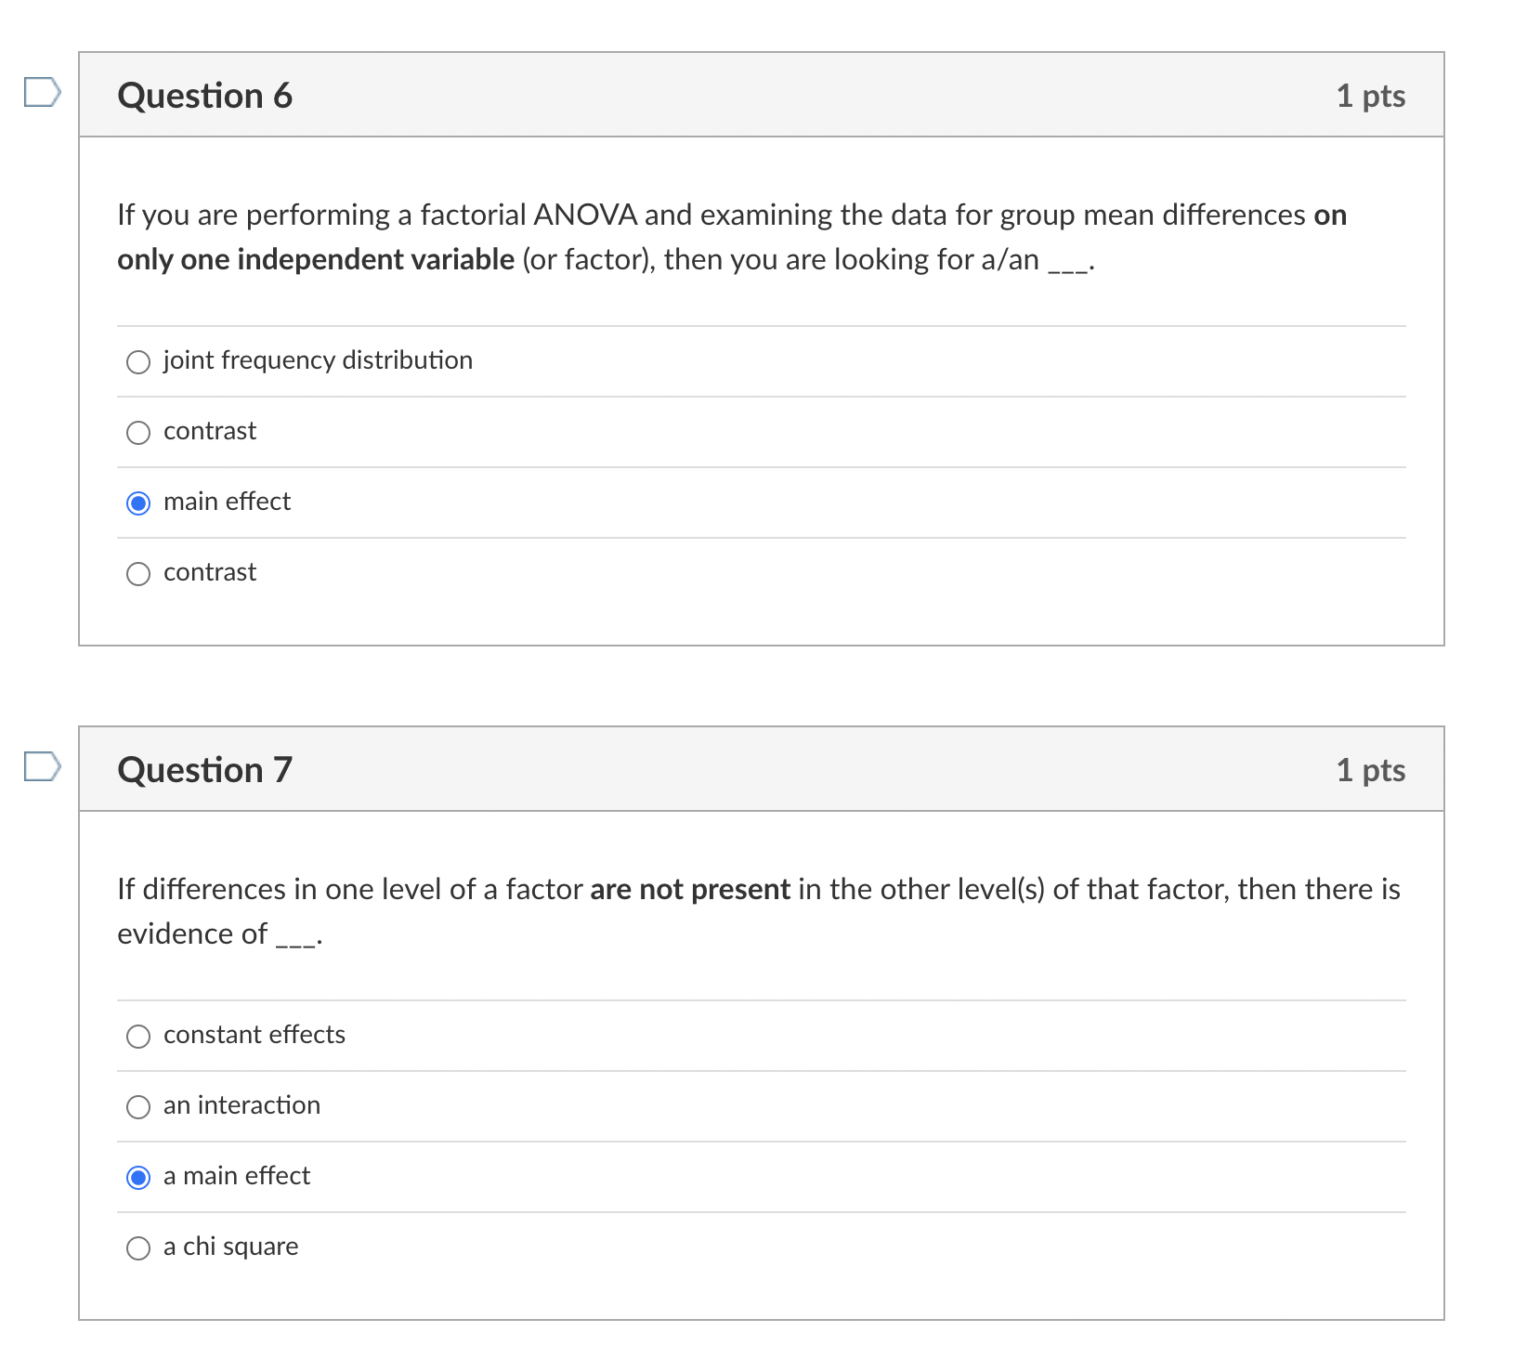
Task: Select the "main effect" radio button
Action: [x=137, y=503]
